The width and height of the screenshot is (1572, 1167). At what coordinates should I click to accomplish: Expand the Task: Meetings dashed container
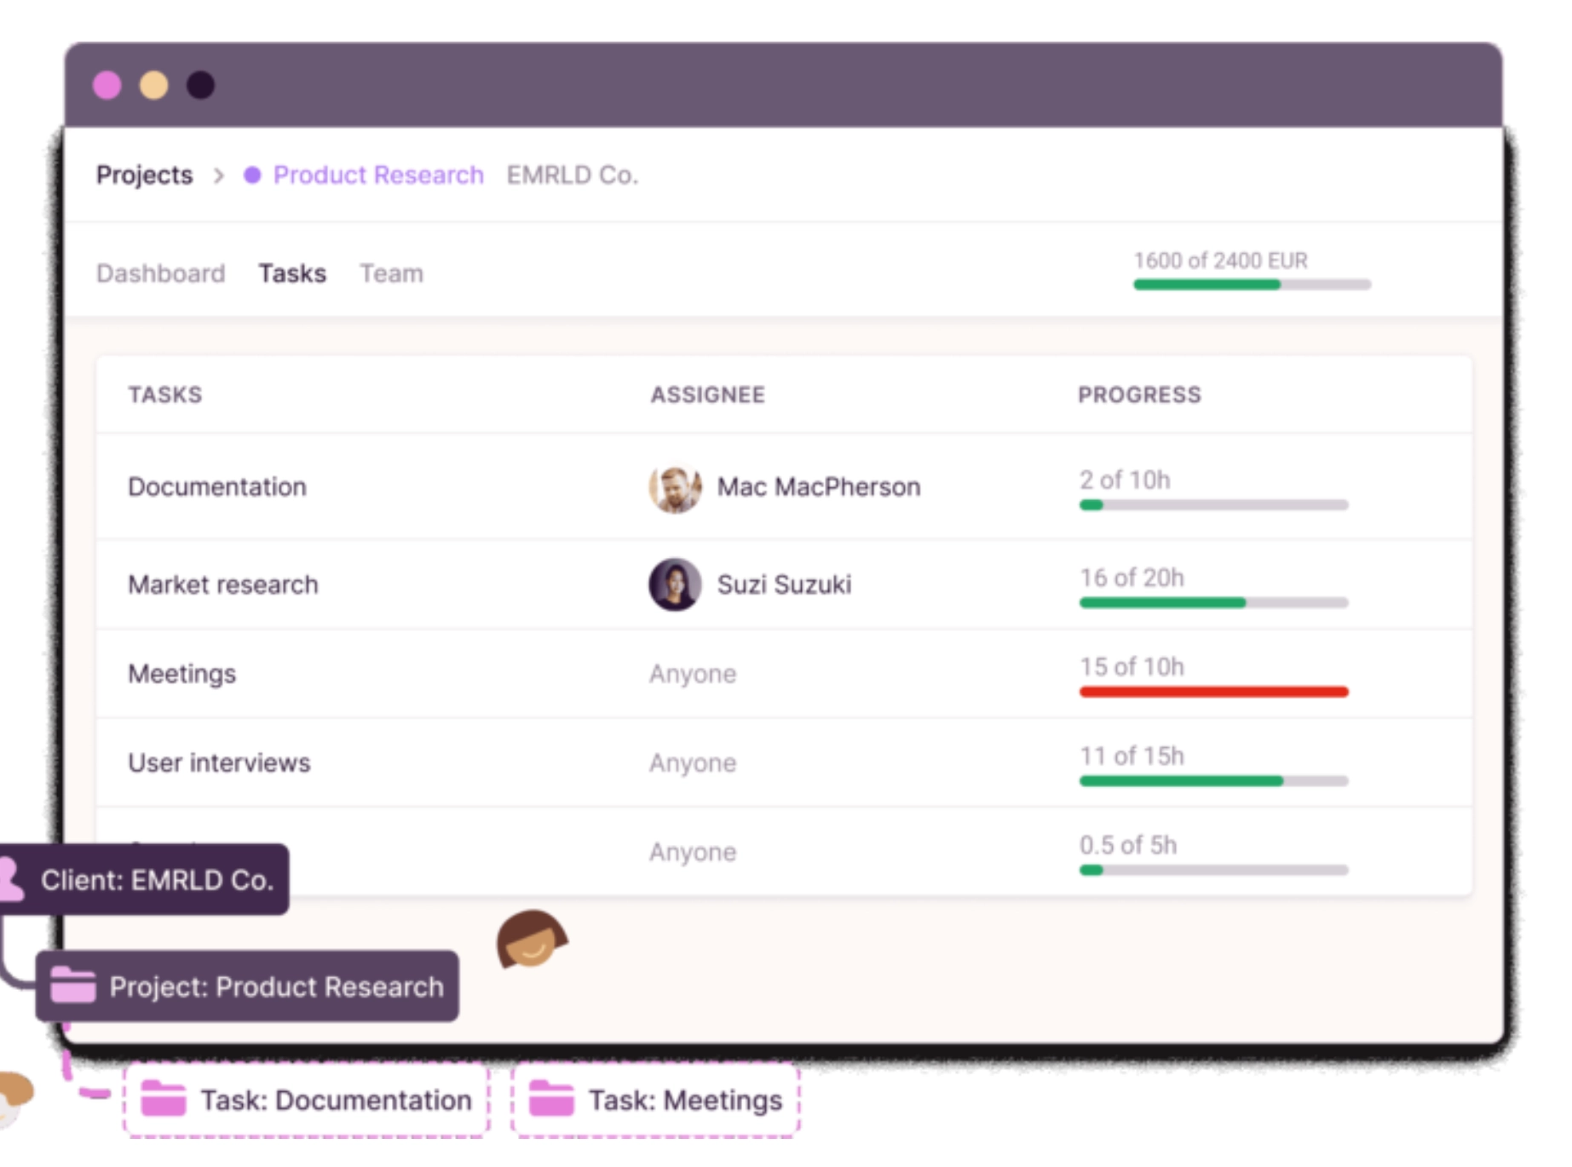point(654,1100)
